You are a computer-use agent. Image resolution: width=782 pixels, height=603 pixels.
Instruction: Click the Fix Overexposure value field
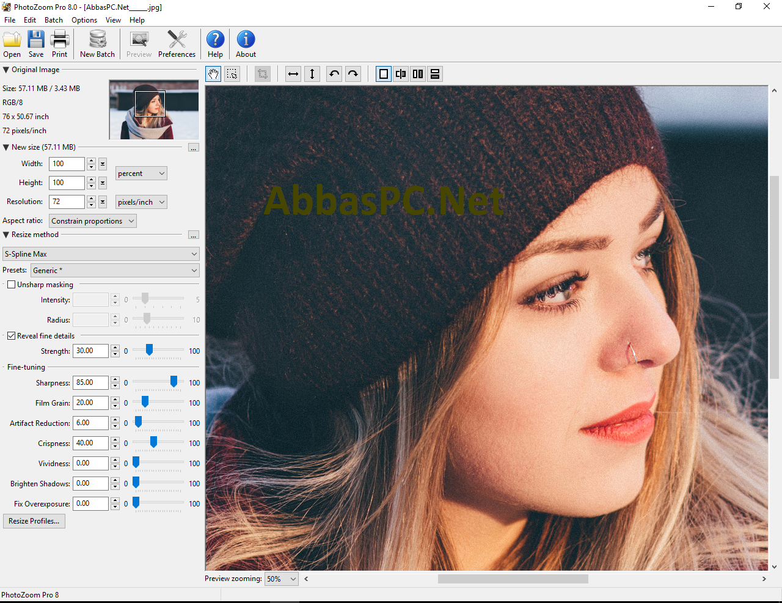pos(90,503)
